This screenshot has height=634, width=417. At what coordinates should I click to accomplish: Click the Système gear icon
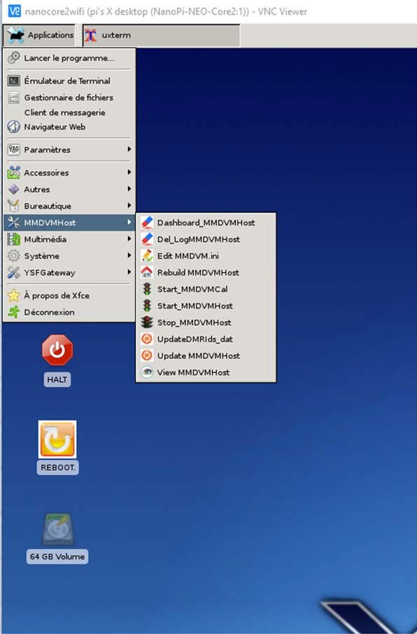(14, 256)
